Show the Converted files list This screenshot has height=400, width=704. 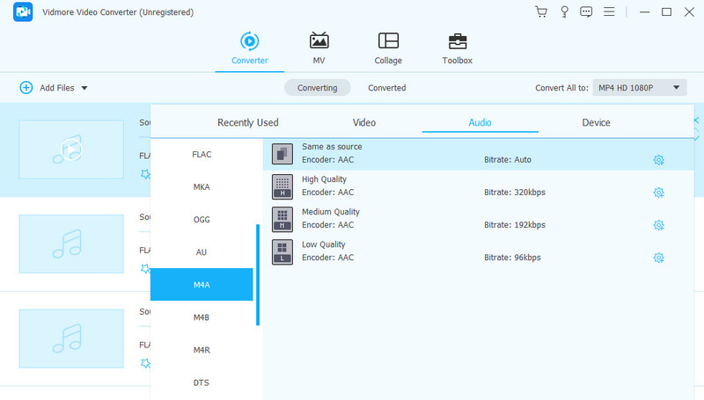pos(386,88)
